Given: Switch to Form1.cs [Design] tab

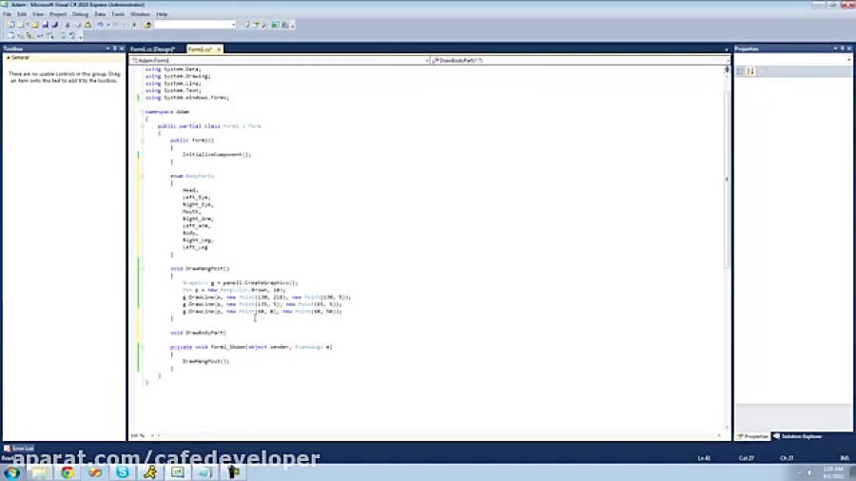Looking at the screenshot, I should click(x=153, y=49).
